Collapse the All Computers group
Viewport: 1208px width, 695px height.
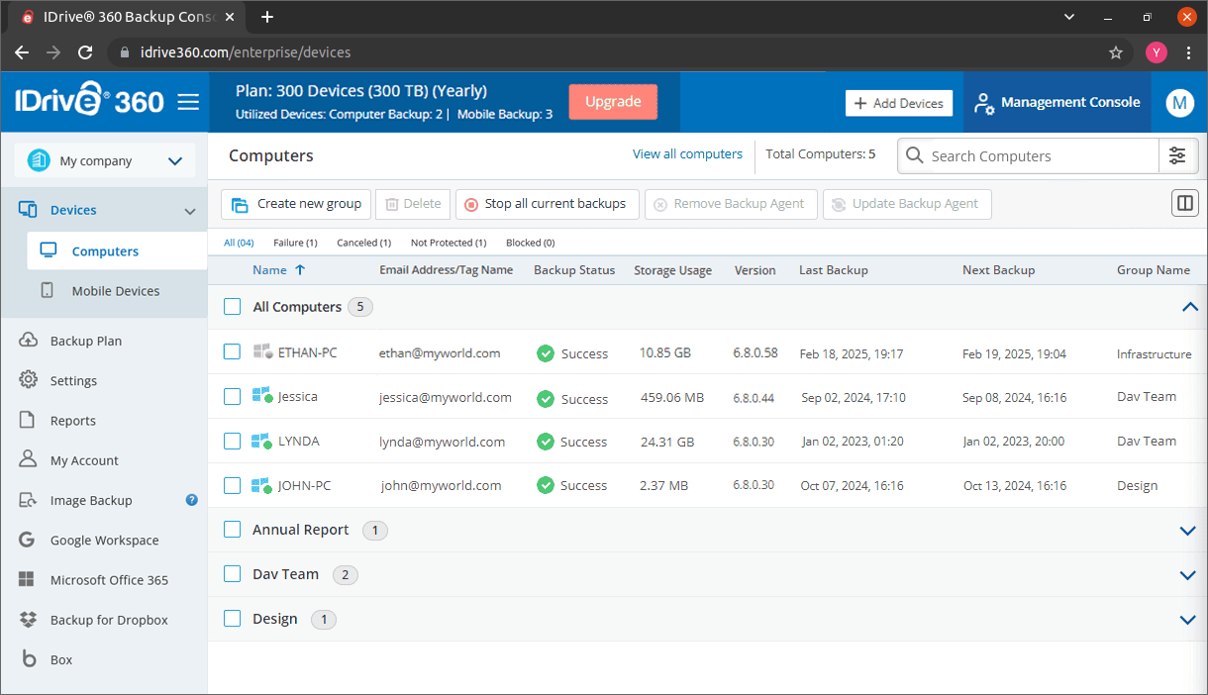click(1189, 307)
